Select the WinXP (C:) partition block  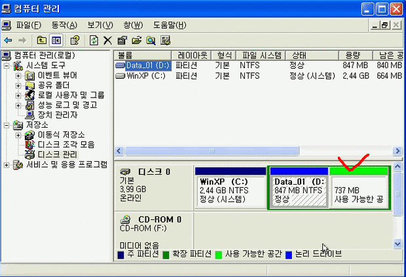[x=231, y=188]
